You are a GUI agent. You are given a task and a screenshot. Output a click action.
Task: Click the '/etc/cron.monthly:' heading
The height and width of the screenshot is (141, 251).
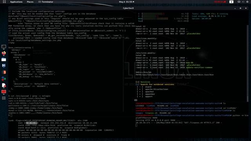(146, 38)
